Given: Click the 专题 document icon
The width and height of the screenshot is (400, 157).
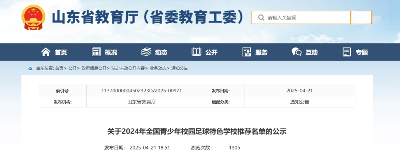Looking at the screenshot, I should 347,52.
